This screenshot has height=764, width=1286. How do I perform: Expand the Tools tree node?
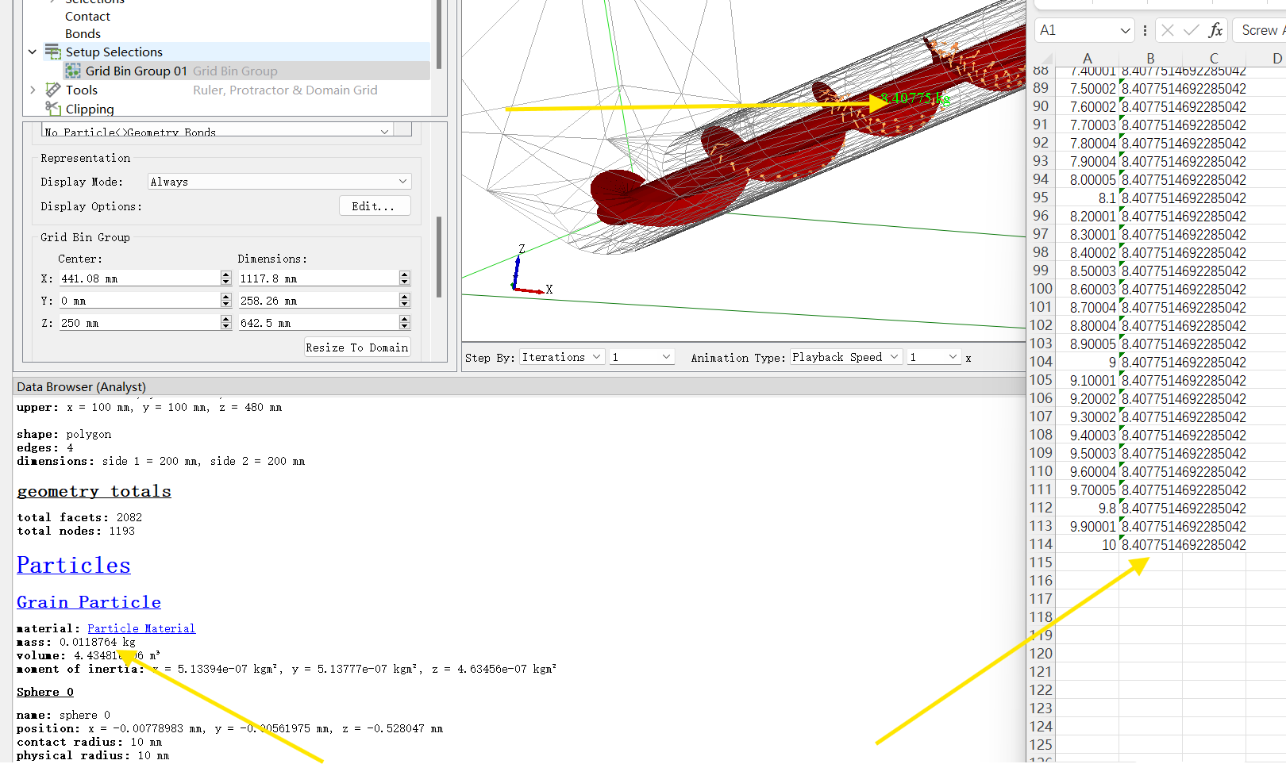[x=33, y=90]
